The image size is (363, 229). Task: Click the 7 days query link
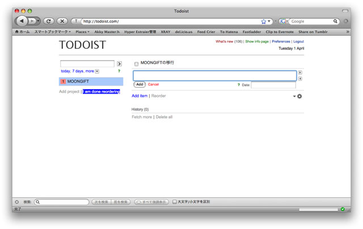tap(78, 71)
